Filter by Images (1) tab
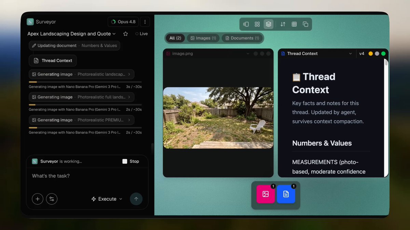 (x=203, y=38)
